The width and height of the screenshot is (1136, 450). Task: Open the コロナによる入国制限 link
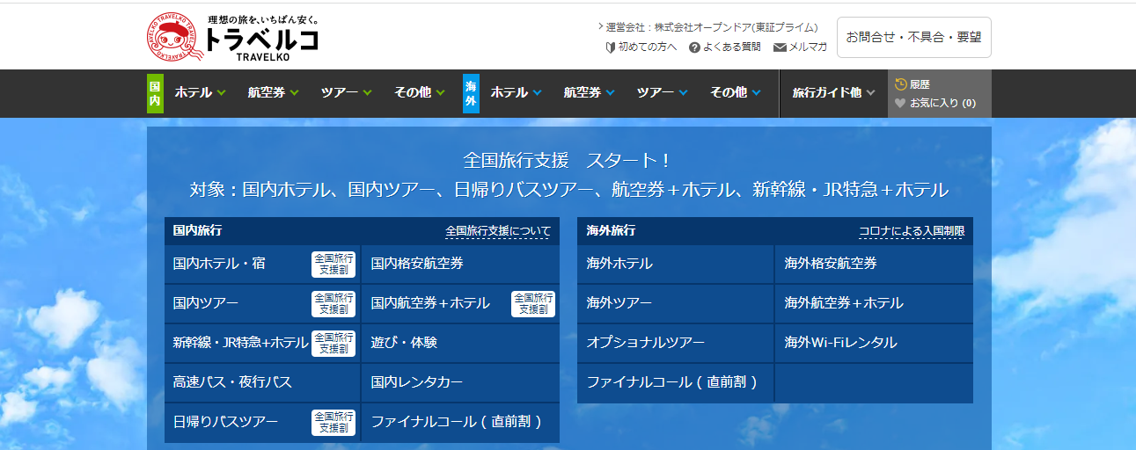(x=912, y=231)
